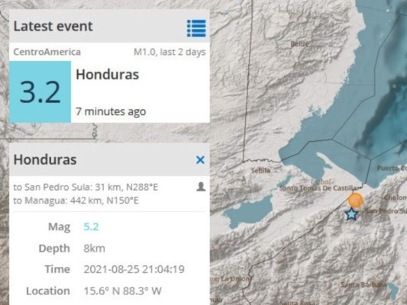Click the Mag field label
This screenshot has height=305, width=407.
click(x=60, y=227)
